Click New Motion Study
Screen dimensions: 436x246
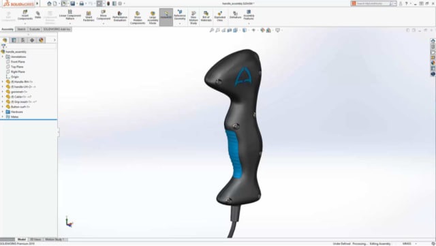(193, 18)
